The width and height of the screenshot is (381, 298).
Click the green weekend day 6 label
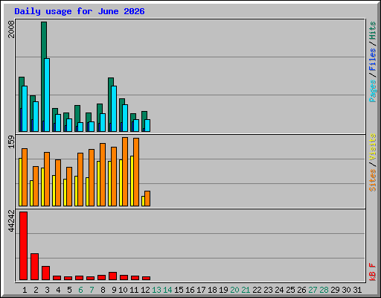point(80,290)
